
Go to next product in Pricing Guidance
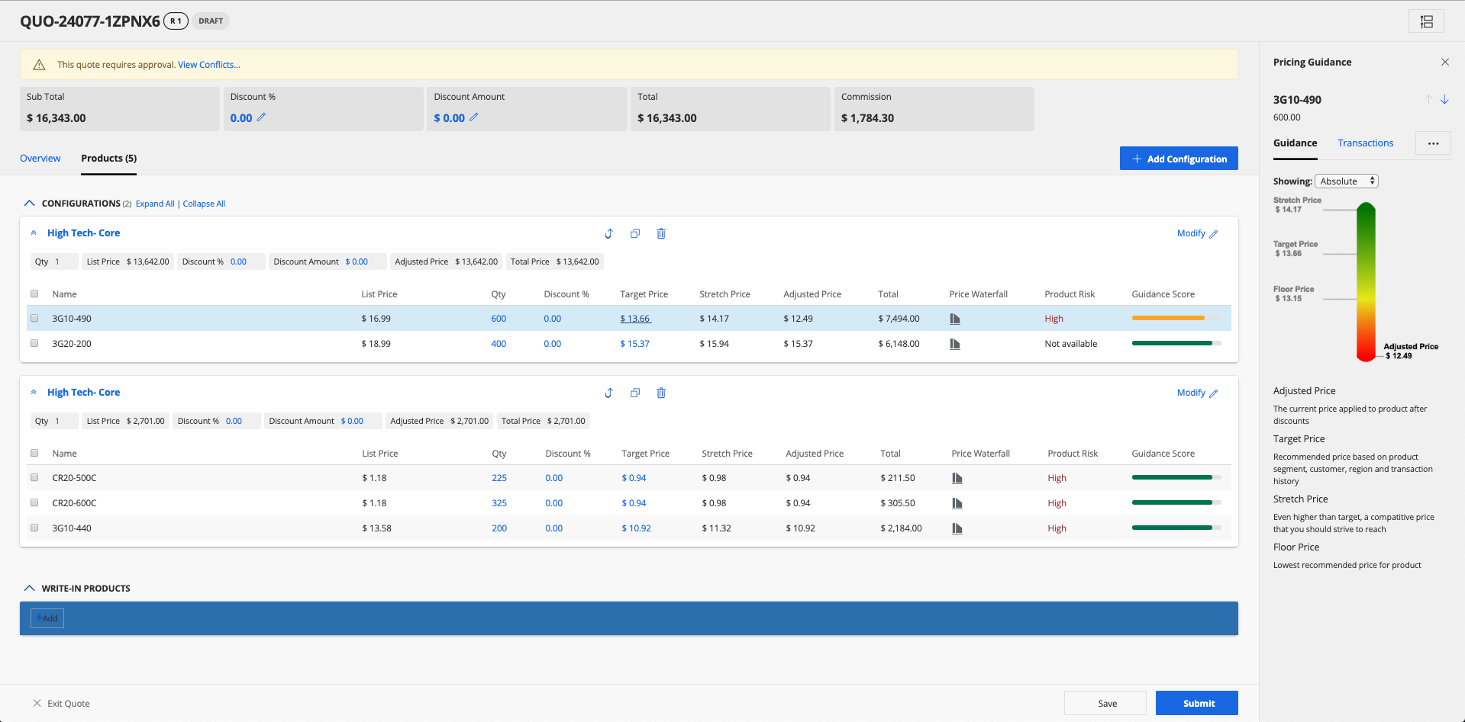1444,100
